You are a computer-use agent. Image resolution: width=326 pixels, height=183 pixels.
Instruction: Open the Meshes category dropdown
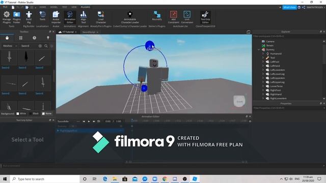10,46
